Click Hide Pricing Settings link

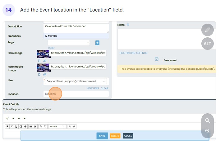[133, 53]
